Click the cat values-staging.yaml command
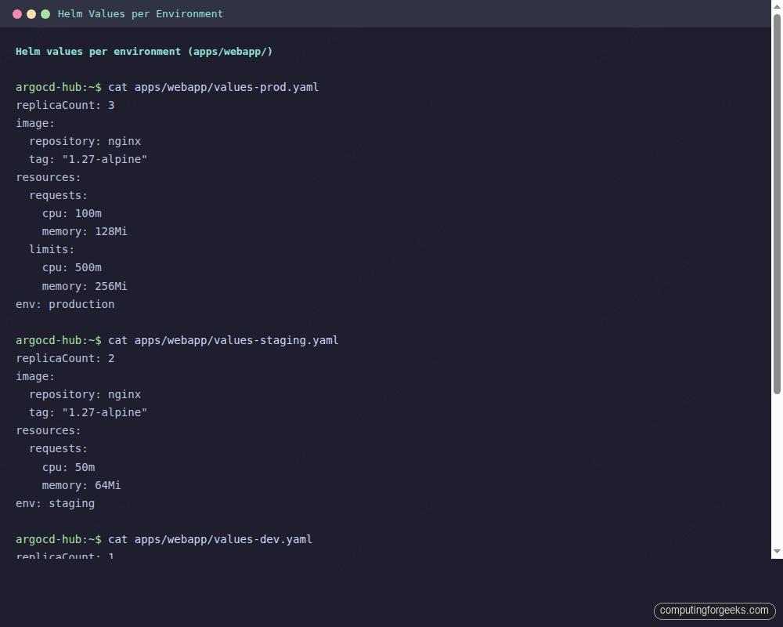 pyautogui.click(x=223, y=340)
